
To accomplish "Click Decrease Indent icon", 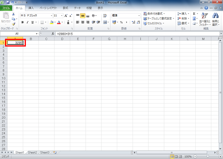I will coord(93,22).
